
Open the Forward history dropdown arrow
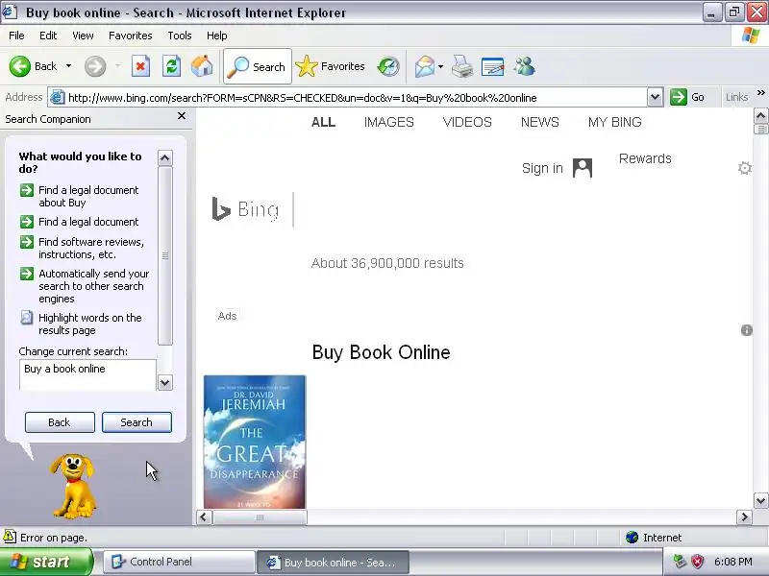[x=117, y=66]
